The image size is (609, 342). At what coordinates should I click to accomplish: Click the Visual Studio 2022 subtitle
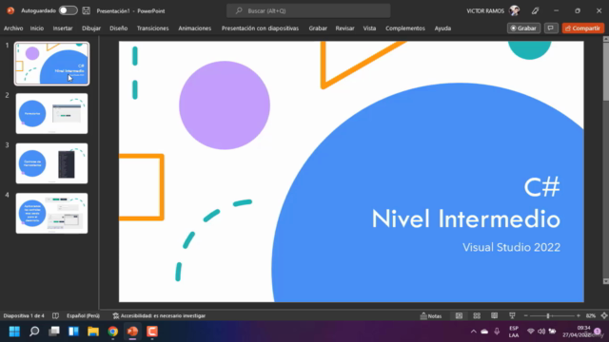click(x=511, y=247)
